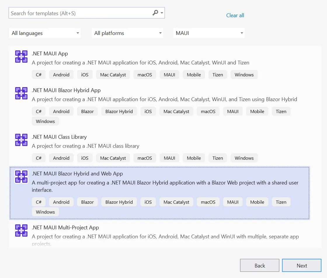Viewport: 327px width, 278px height.
Task: Click the Android tag under .NET MAUI App
Action: pyautogui.click(x=61, y=74)
